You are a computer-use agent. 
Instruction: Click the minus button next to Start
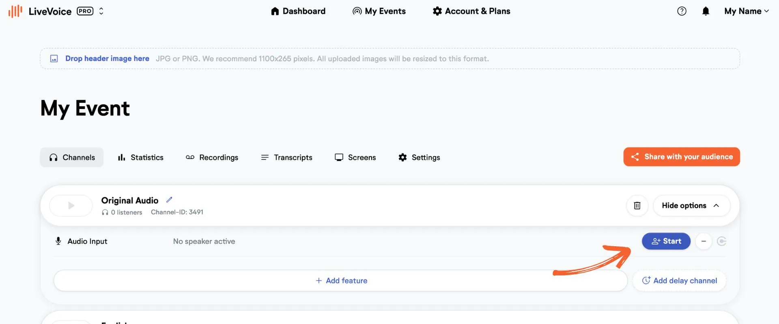pos(704,241)
